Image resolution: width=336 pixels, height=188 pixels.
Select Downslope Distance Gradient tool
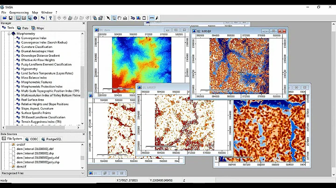(x=40, y=55)
